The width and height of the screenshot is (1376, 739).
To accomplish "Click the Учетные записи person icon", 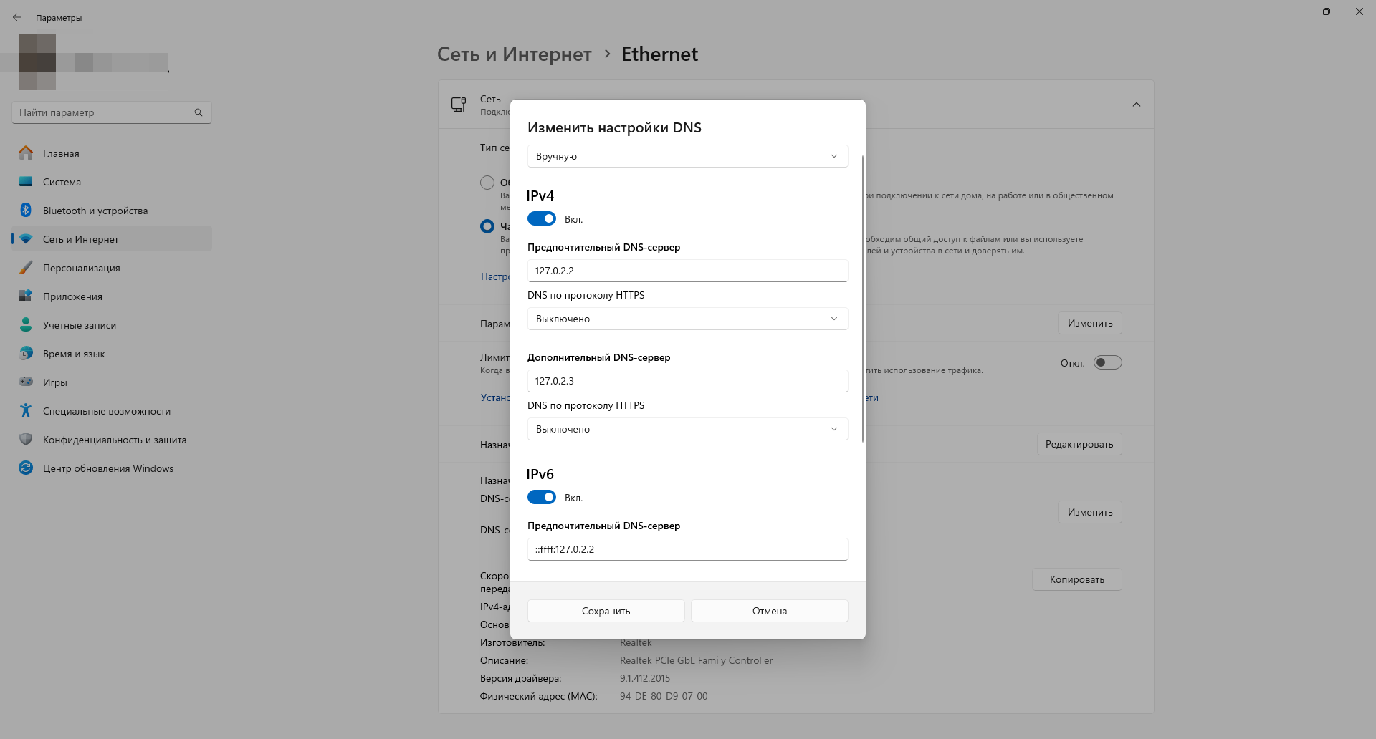I will coord(26,325).
